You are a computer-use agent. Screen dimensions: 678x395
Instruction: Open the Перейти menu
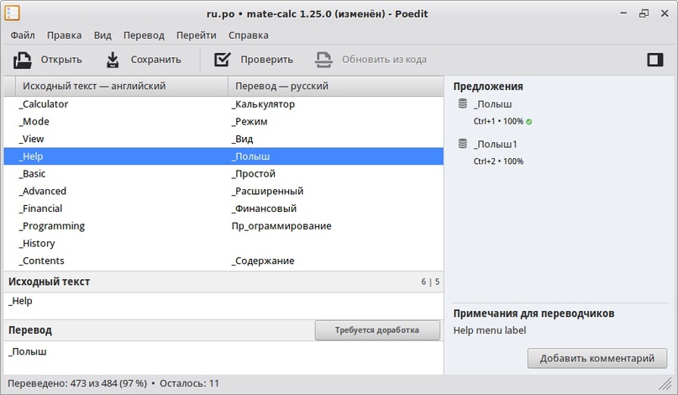(x=196, y=35)
